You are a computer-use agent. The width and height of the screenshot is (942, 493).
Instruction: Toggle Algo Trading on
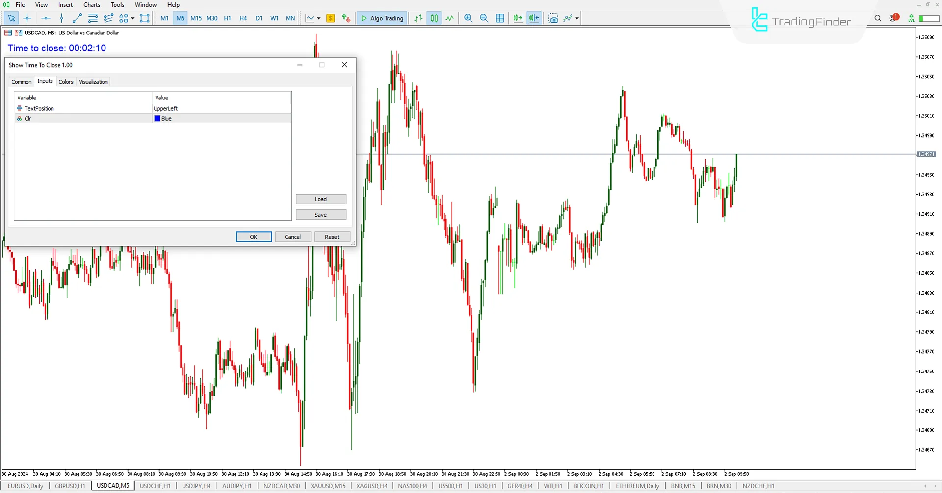382,18
